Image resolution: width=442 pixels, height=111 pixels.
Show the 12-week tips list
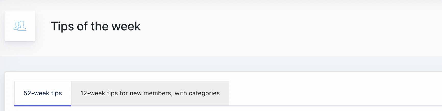(150, 93)
